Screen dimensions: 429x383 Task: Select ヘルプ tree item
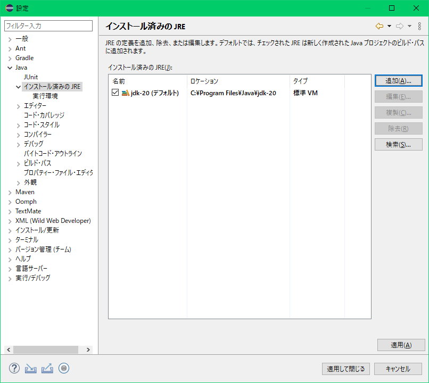[23, 259]
